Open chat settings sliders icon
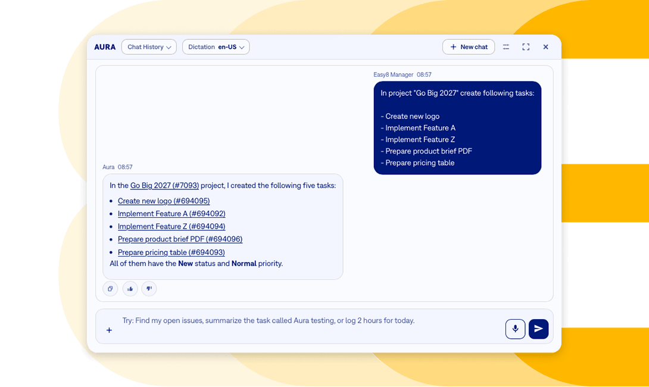649x387 pixels. pyautogui.click(x=506, y=47)
